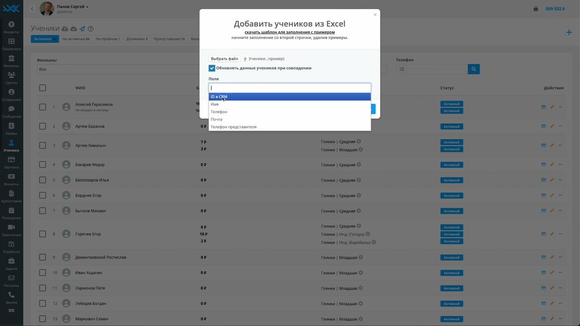Screen dimensions: 580x326
Task: Click the phone filter list icon
Action: click(x=402, y=69)
